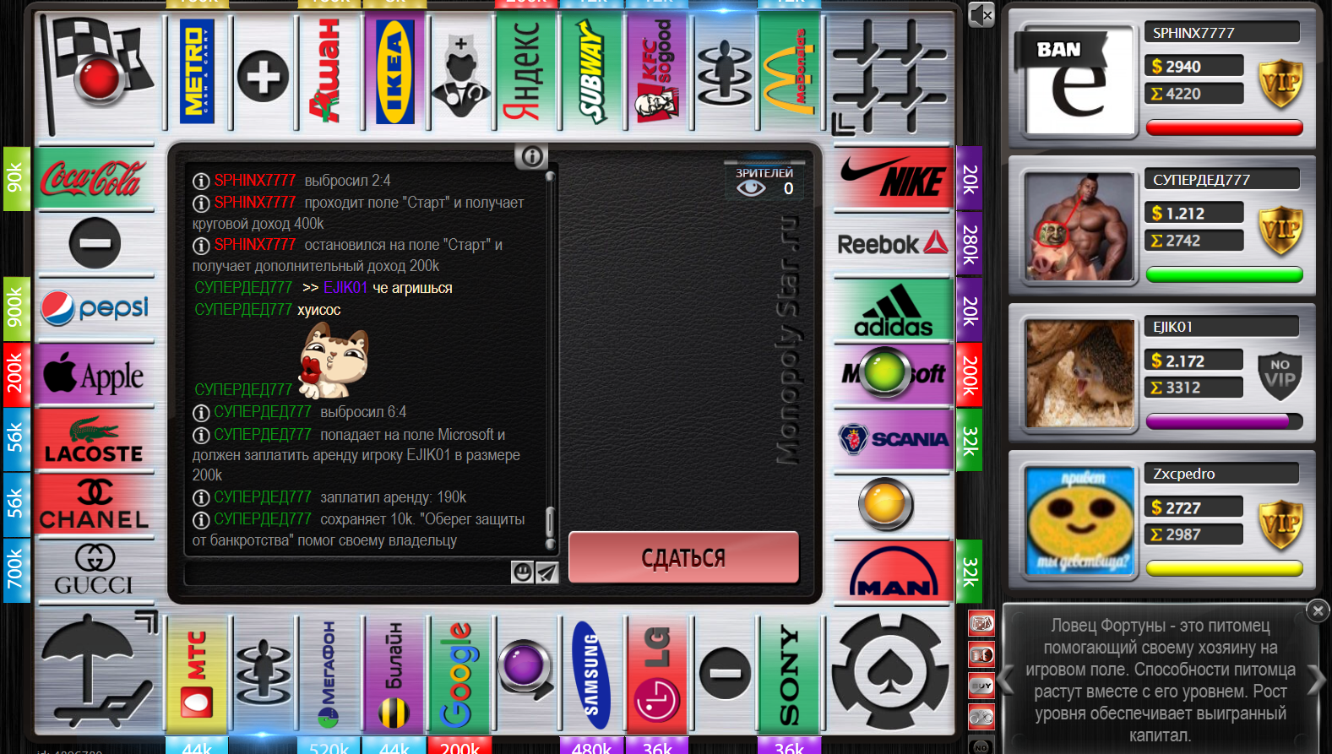Select the Subway property cell
The image size is (1332, 754).
(x=592, y=73)
